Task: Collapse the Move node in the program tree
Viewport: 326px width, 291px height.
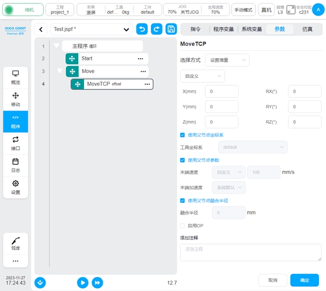Action: click(x=60, y=71)
